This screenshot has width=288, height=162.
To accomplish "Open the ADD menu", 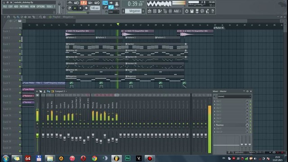I will [x=16, y=7].
